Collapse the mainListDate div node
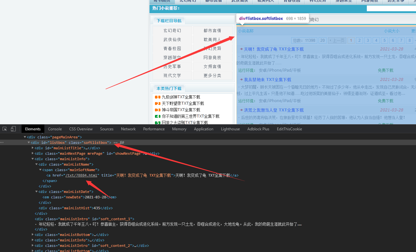 coord(36,192)
